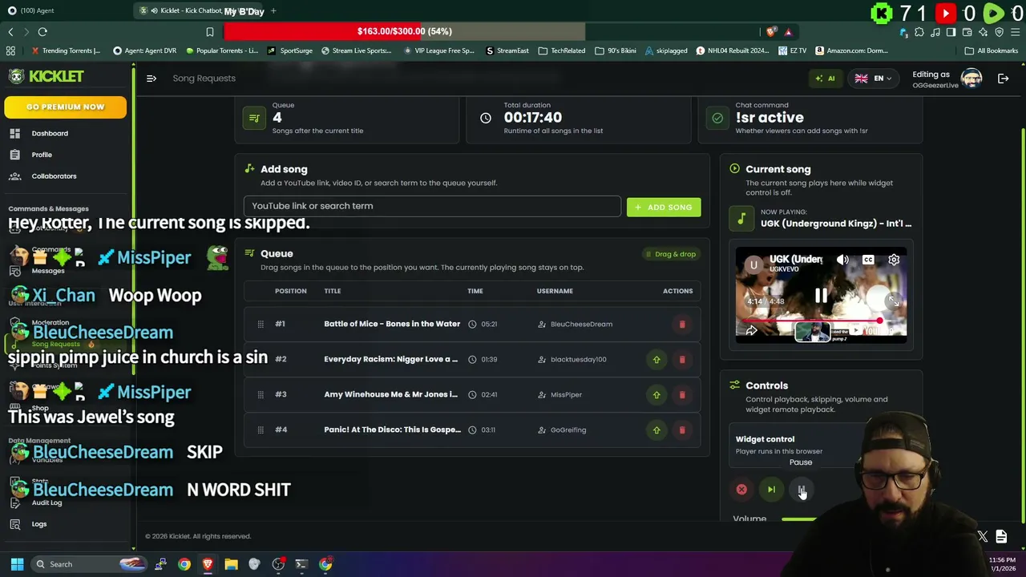
Task: Click the Drag & drop badge
Action: 670,254
